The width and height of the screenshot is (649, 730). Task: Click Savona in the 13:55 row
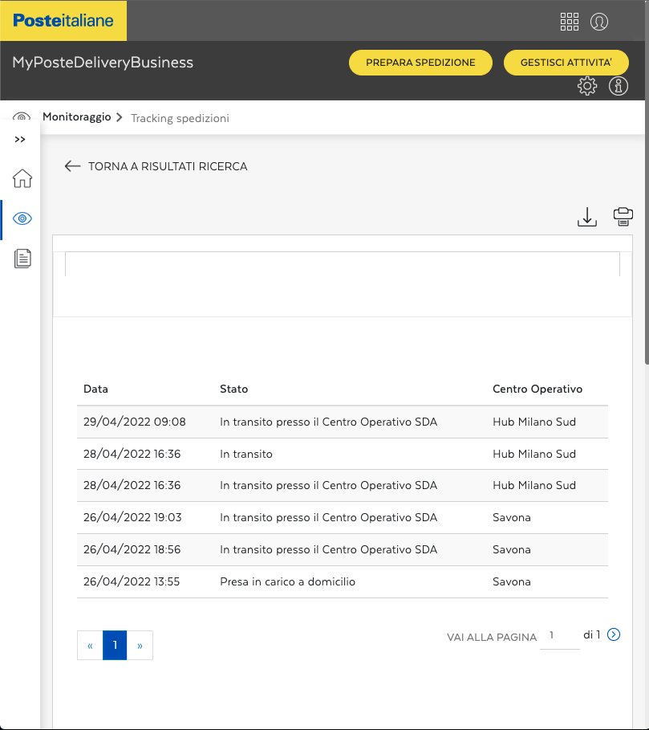pos(512,581)
